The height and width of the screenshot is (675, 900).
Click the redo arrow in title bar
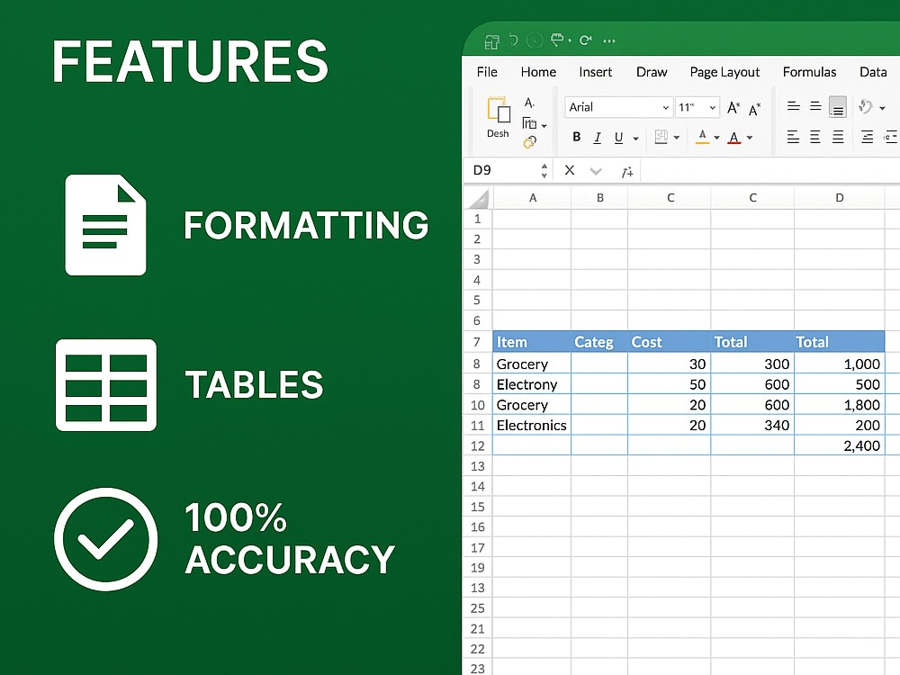[586, 40]
